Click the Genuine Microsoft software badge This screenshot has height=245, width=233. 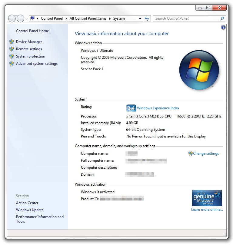click(x=207, y=198)
